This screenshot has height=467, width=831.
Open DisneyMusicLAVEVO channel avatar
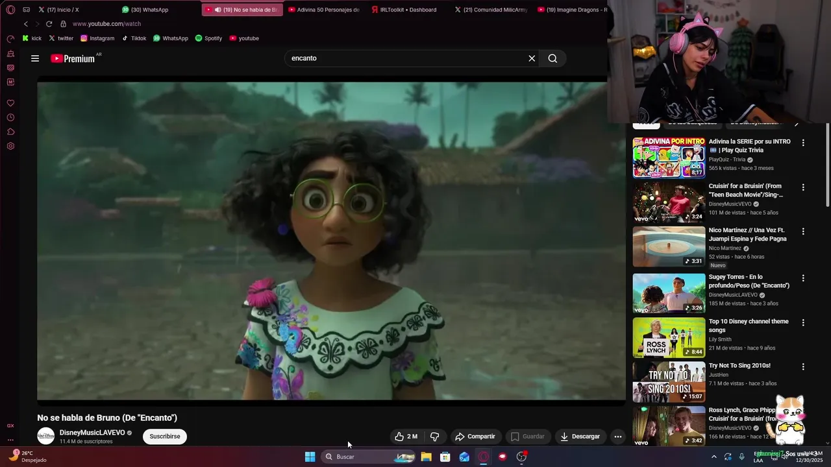[x=45, y=436]
